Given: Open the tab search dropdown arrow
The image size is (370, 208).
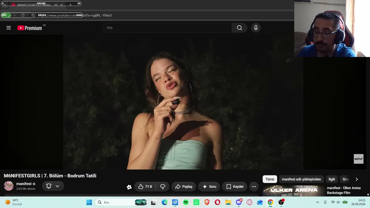Looking at the screenshot, I should (5, 5).
